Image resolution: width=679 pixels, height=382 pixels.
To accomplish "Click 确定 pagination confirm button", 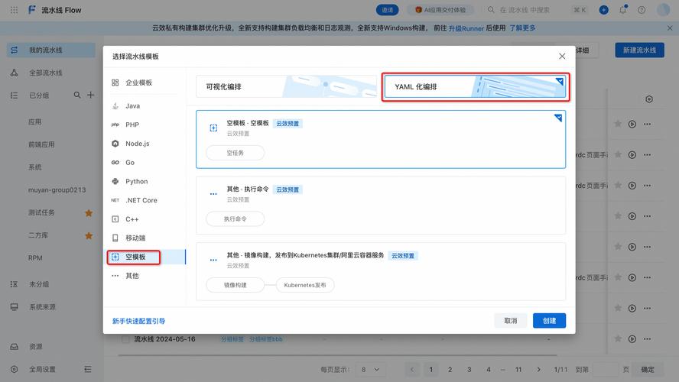I will click(648, 370).
